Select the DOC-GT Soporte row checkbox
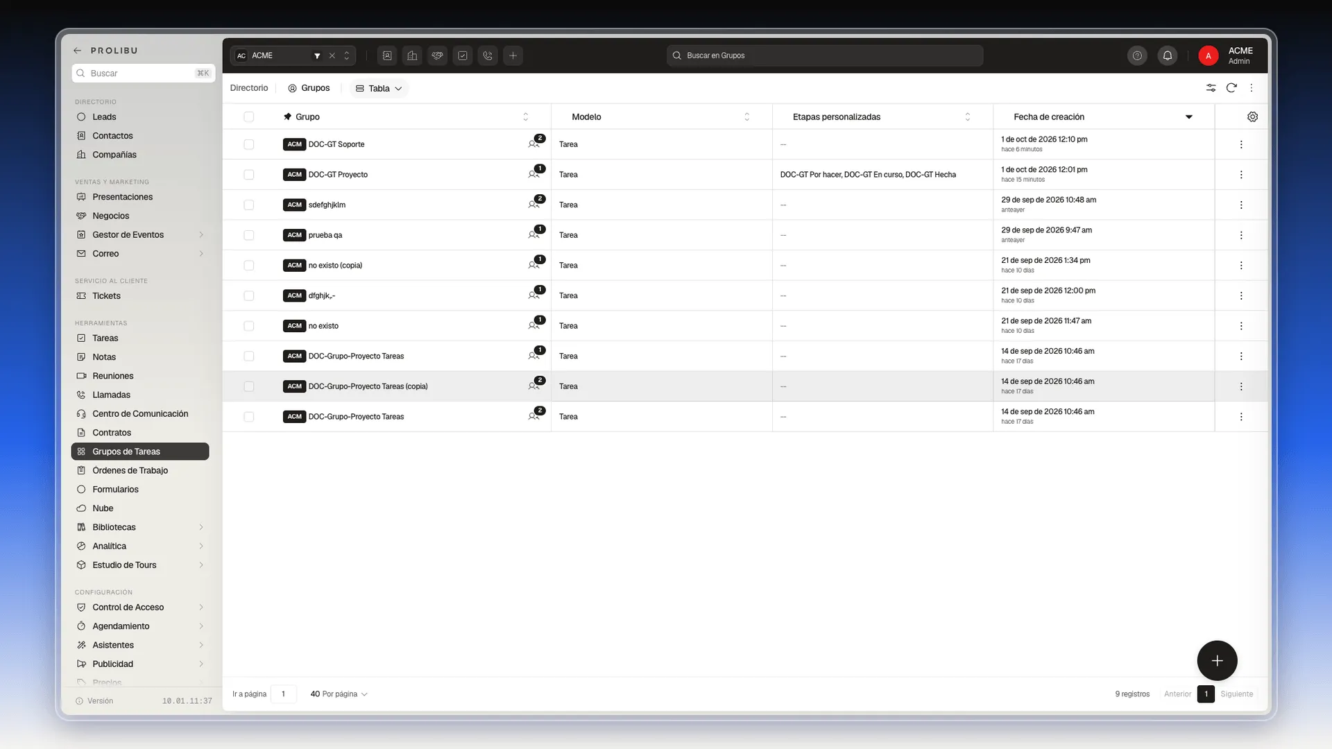This screenshot has width=1332, height=749. (248, 144)
